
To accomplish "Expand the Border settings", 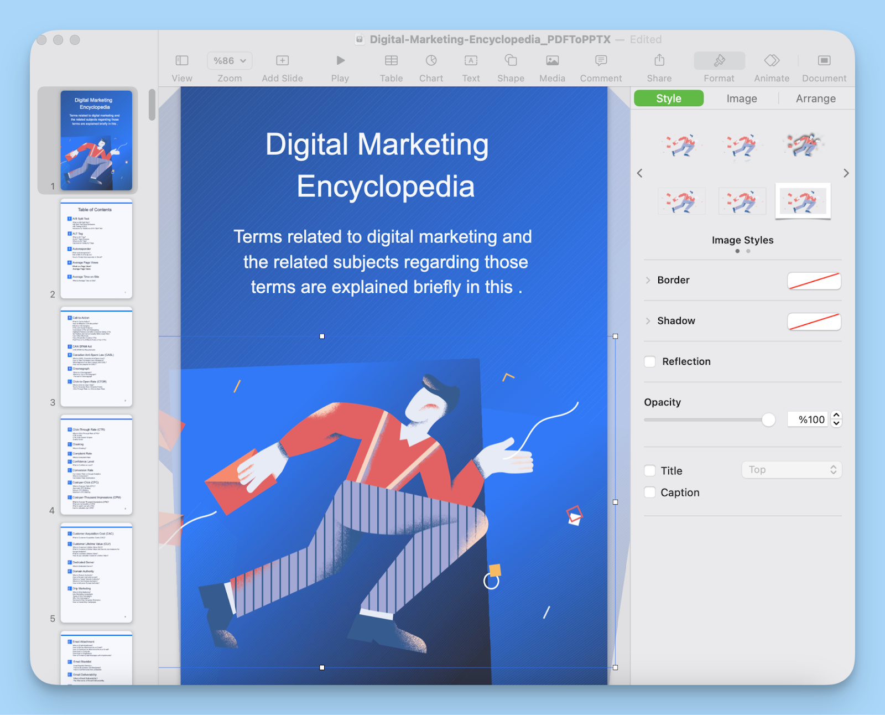I will [x=648, y=280].
